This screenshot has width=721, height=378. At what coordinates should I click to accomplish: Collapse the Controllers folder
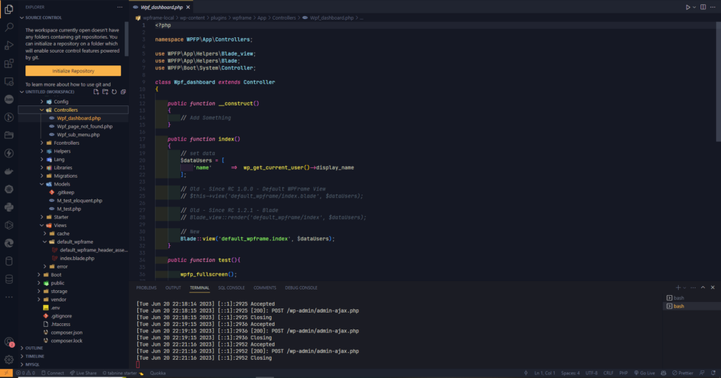(x=65, y=110)
